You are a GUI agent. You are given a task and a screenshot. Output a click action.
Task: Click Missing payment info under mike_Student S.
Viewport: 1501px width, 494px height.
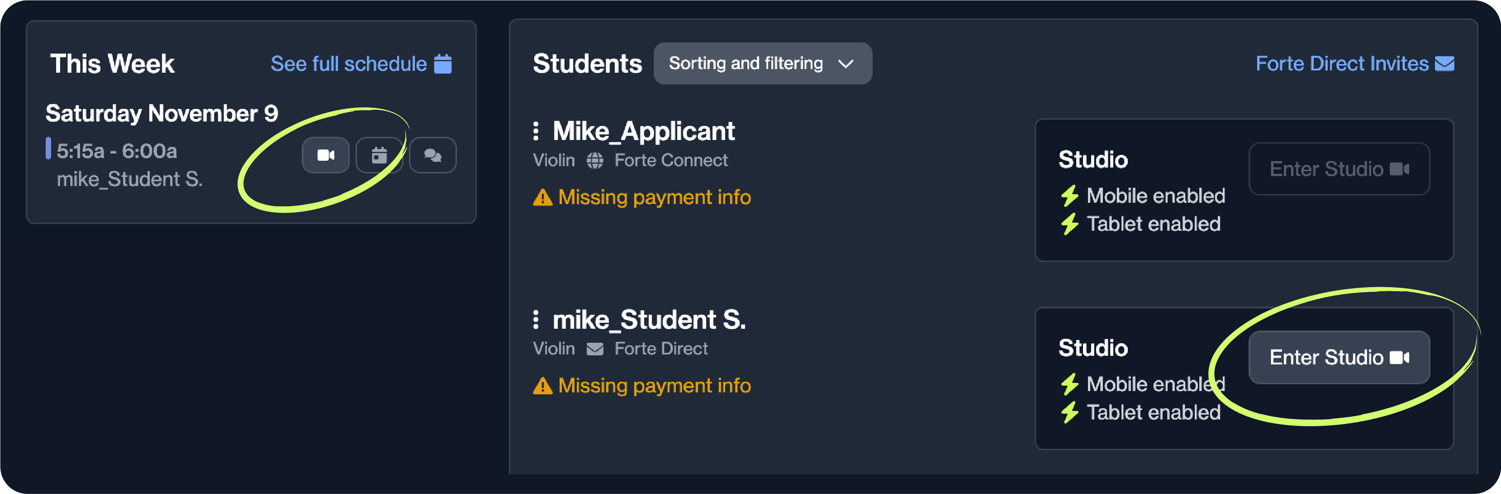tap(654, 386)
